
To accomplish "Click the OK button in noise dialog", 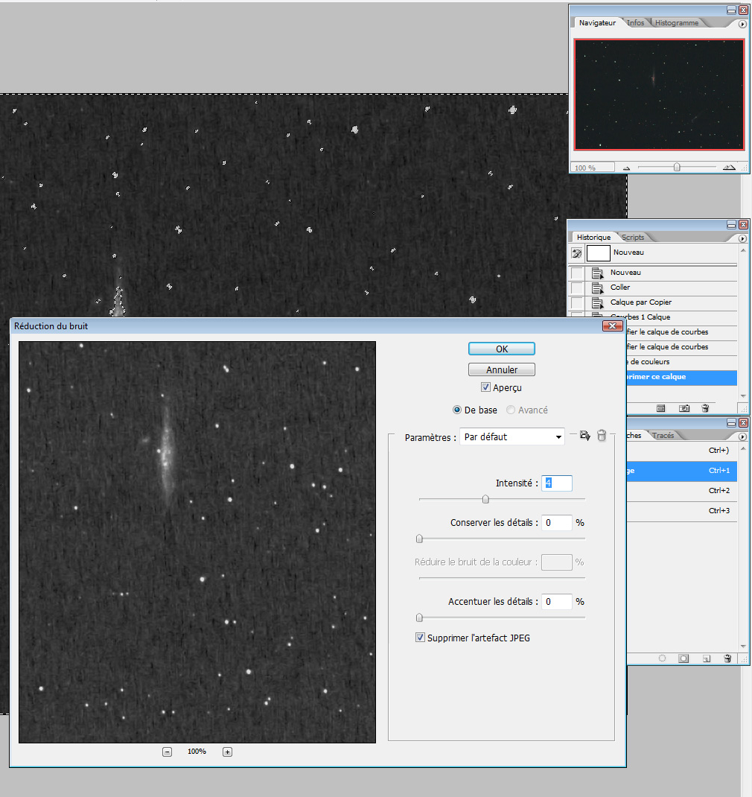I will coord(501,349).
